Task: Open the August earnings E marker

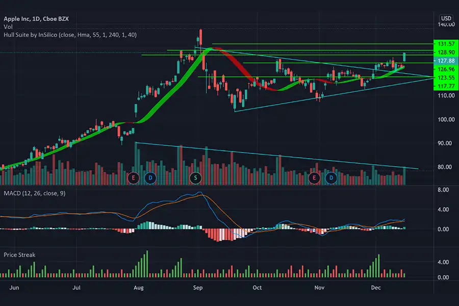Action: [x=134, y=178]
